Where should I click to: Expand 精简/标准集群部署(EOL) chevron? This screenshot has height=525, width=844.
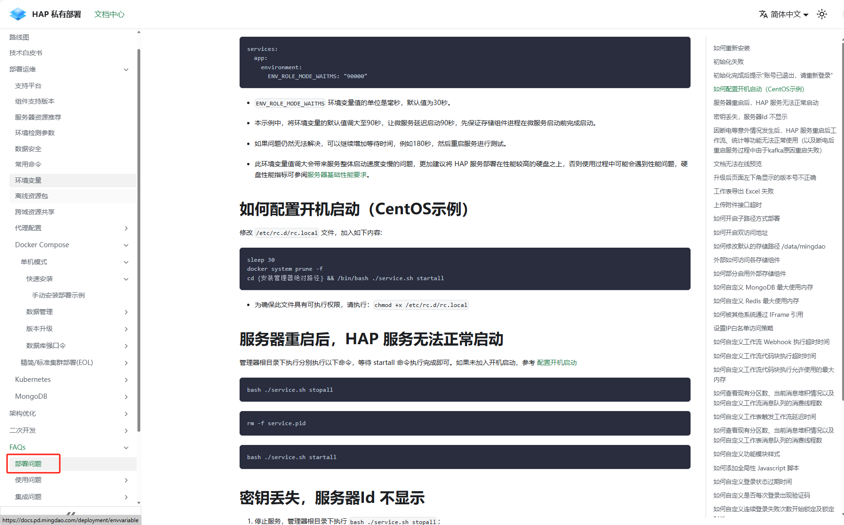pyautogui.click(x=126, y=363)
